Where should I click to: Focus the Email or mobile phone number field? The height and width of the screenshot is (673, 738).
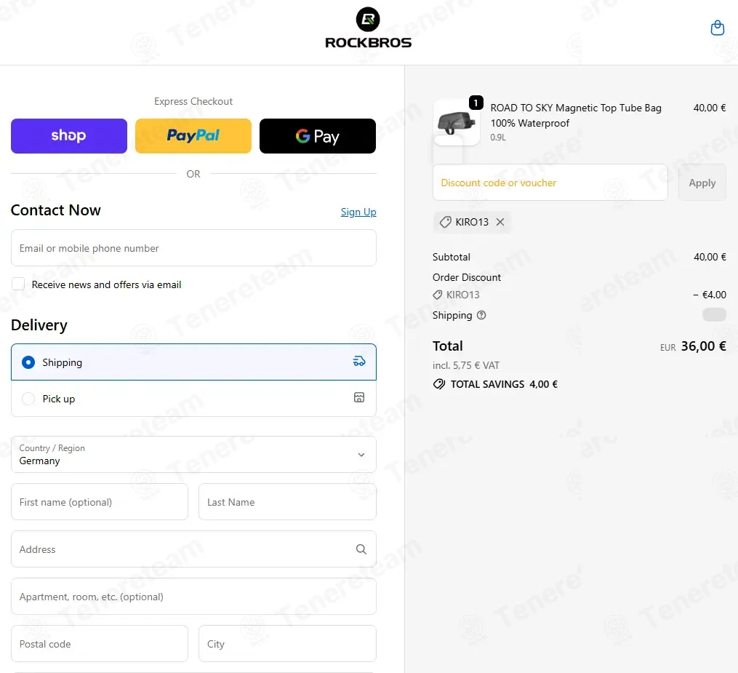(x=193, y=248)
